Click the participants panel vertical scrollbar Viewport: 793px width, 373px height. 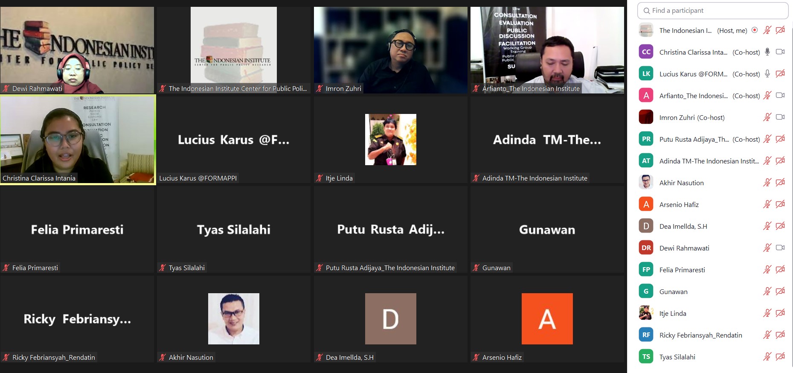tap(791, 171)
